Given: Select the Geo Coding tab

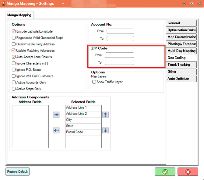Looking at the screenshot, I should pyautogui.click(x=181, y=58).
